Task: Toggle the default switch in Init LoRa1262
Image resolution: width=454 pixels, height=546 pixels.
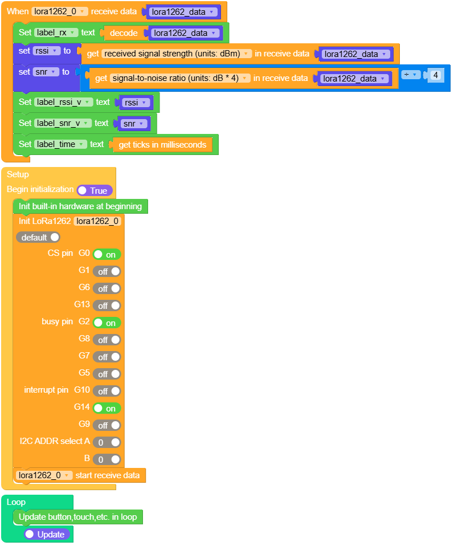Action: pyautogui.click(x=38, y=238)
